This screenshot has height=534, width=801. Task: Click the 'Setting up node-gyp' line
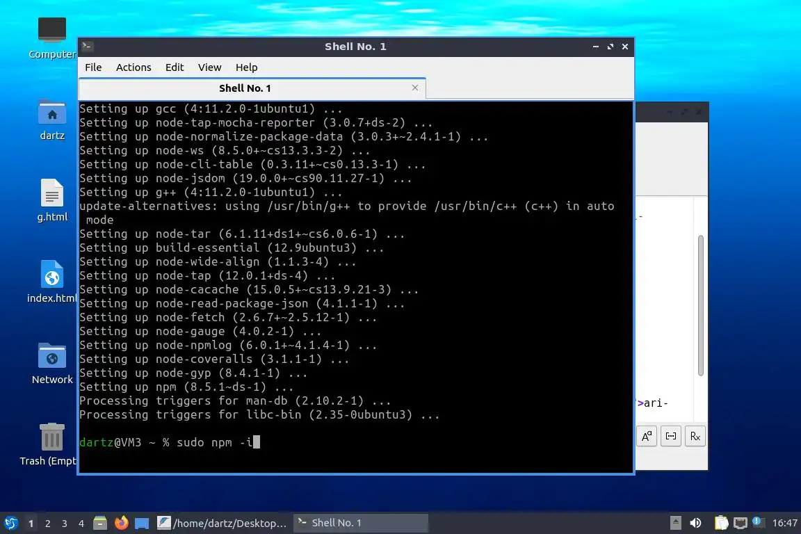pyautogui.click(x=193, y=373)
